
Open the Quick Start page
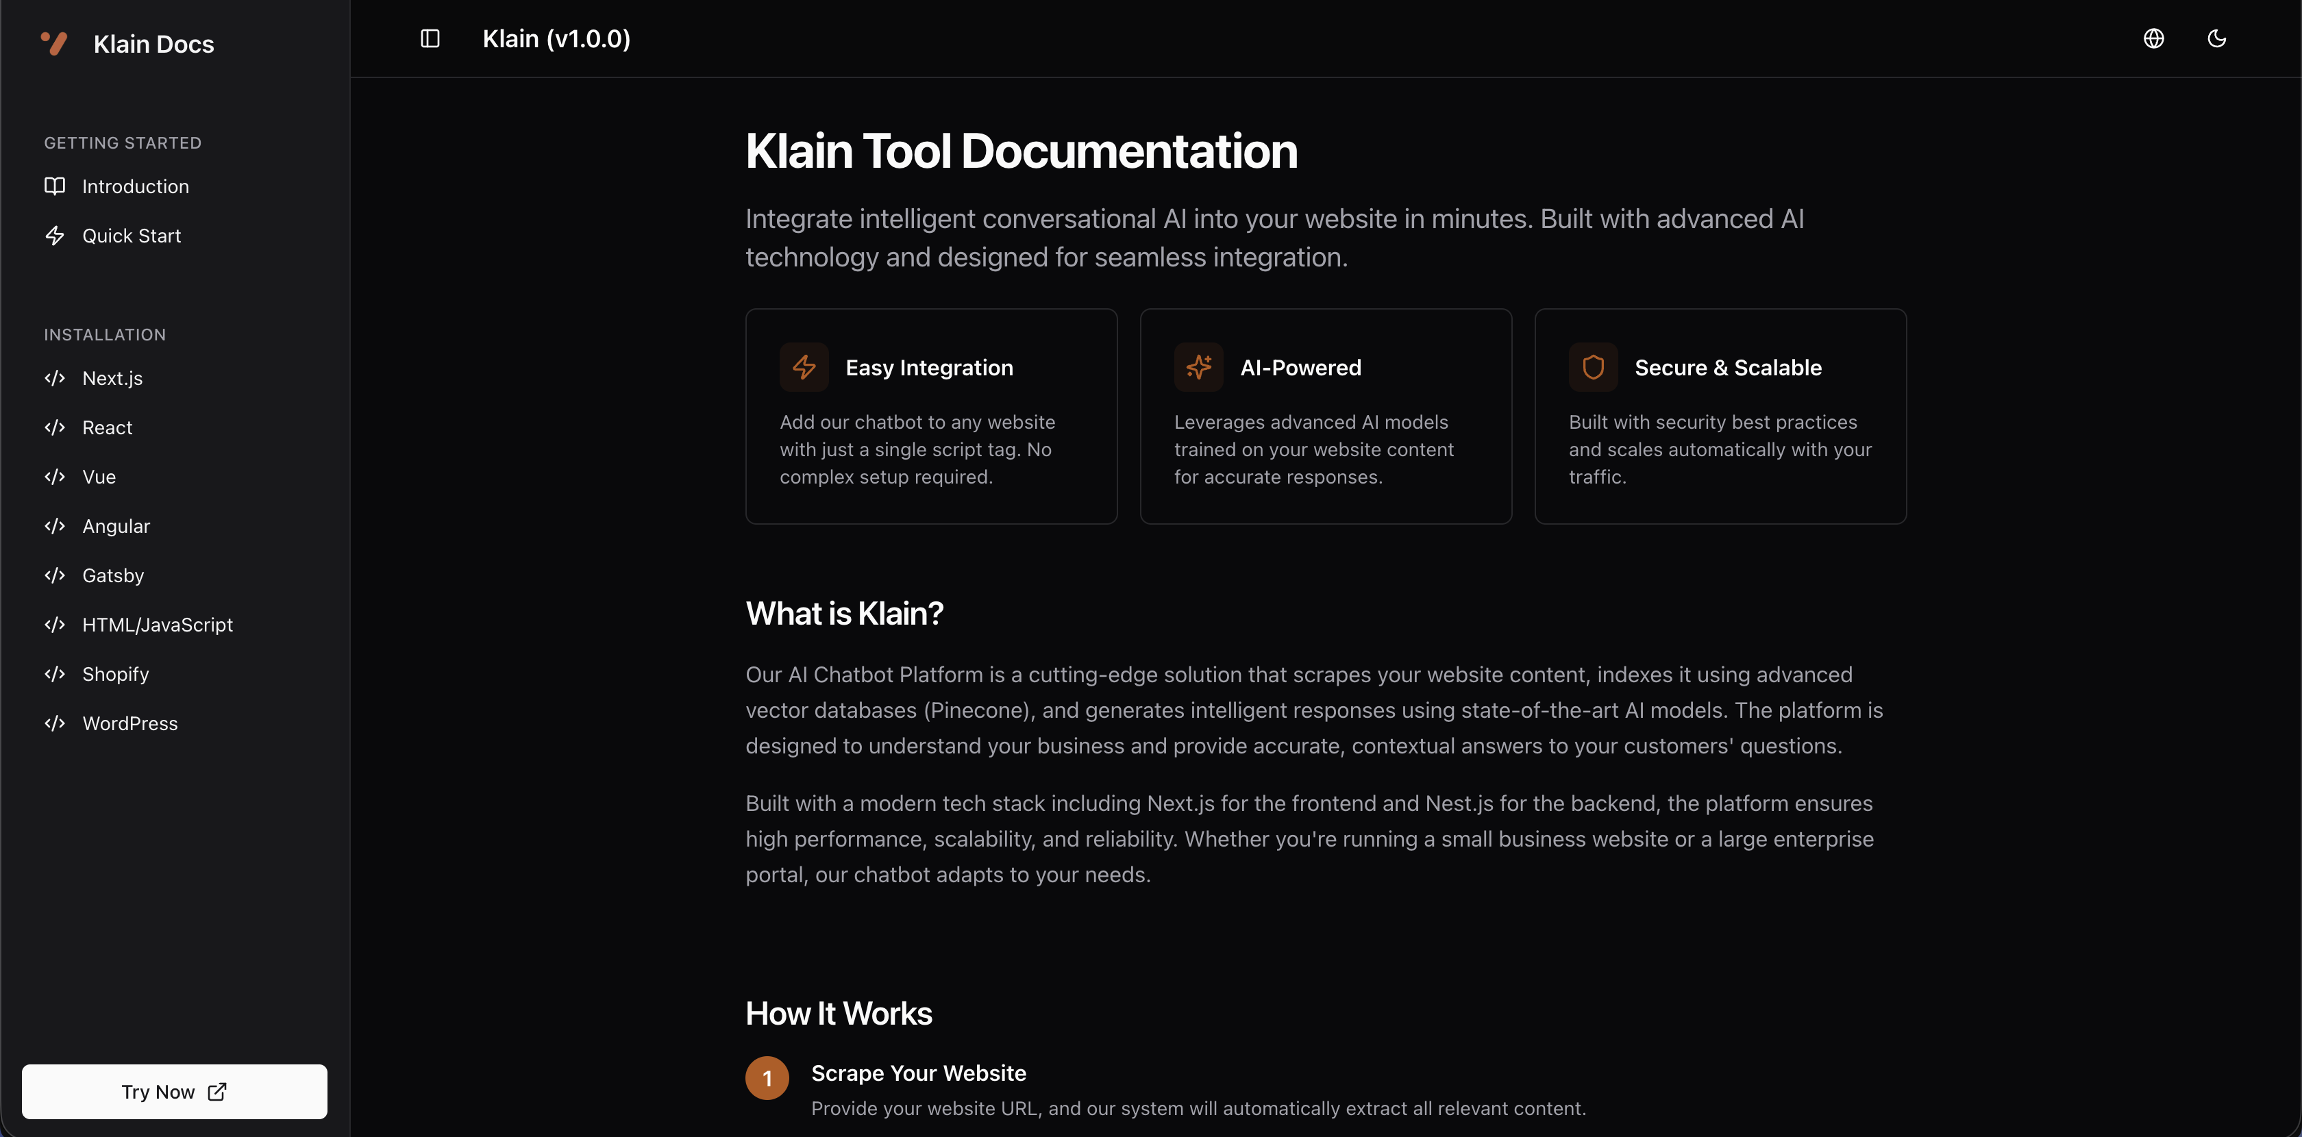pyautogui.click(x=132, y=235)
